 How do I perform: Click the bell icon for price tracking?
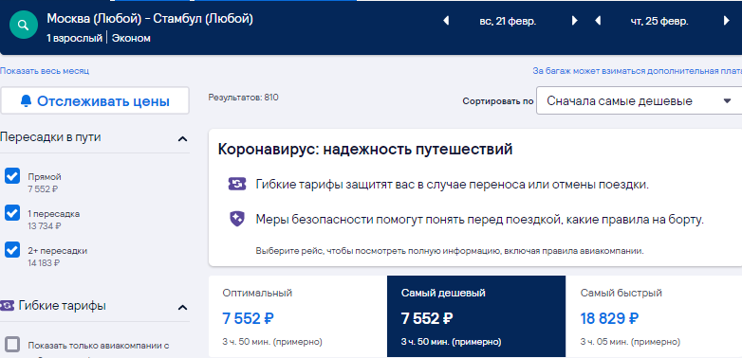pos(26,100)
